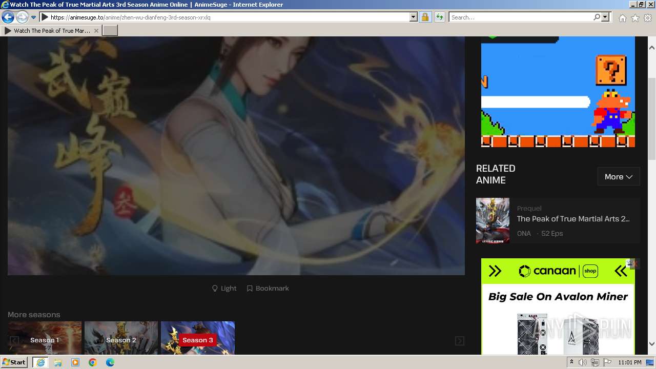Click the Show desktop button

click(x=651, y=362)
